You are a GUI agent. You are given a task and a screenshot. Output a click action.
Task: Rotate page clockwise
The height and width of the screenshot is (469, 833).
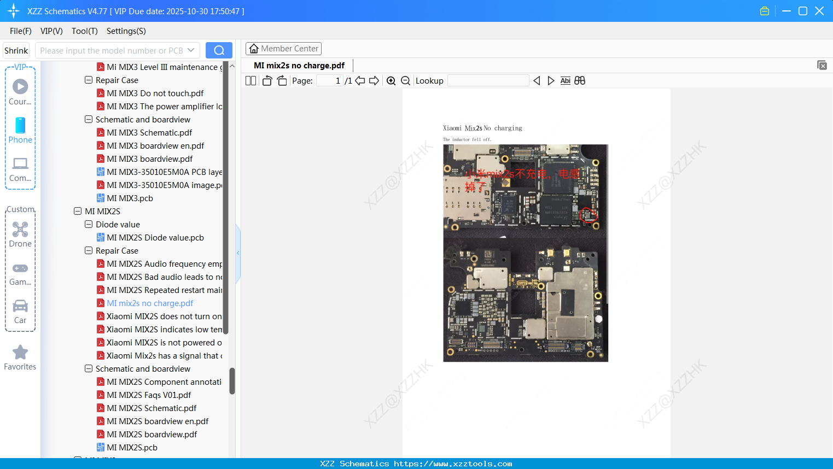coord(282,81)
